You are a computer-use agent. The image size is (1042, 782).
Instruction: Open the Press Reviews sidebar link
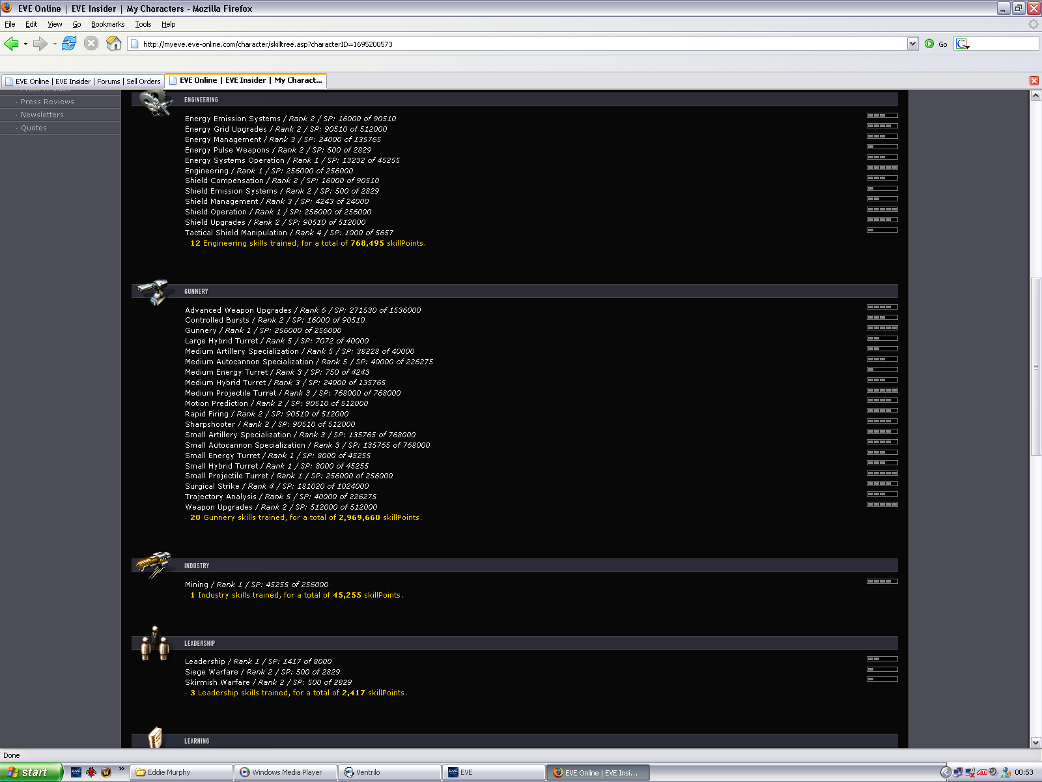pyautogui.click(x=48, y=102)
